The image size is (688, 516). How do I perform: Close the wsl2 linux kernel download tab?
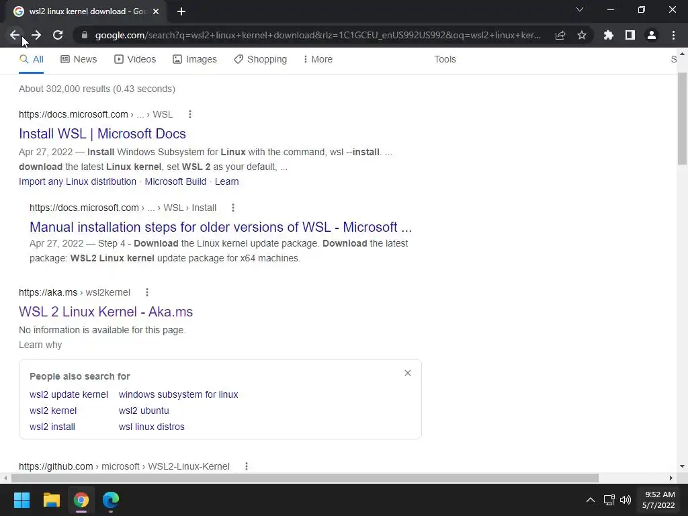(156, 11)
